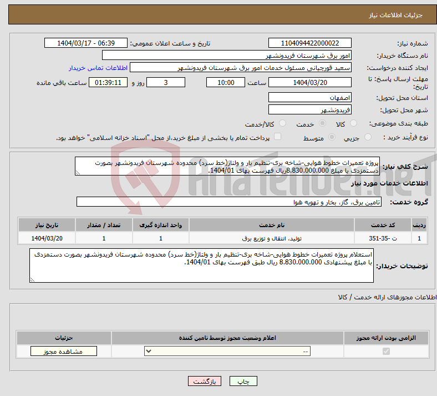The width and height of the screenshot is (437, 396).
Task: Click the general description text area
Action: click(x=227, y=166)
